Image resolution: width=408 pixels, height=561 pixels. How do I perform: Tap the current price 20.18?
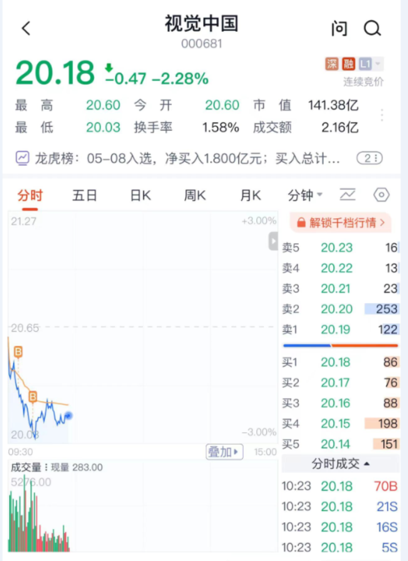pyautogui.click(x=55, y=73)
